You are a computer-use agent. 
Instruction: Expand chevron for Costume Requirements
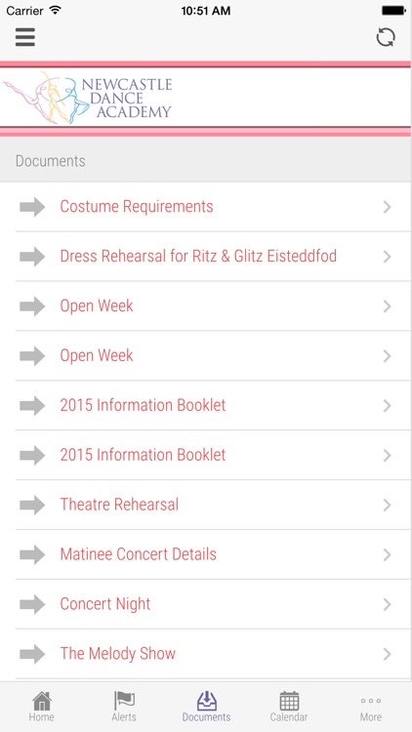387,207
